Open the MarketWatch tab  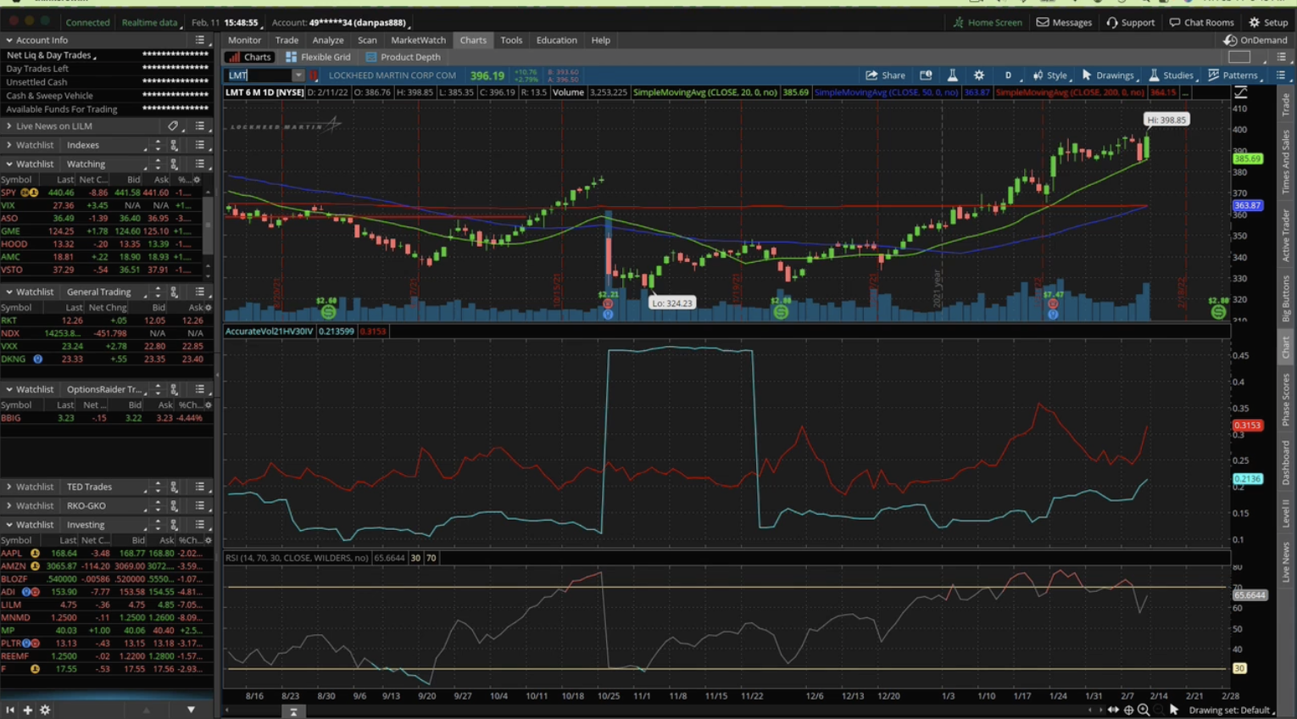click(x=418, y=40)
